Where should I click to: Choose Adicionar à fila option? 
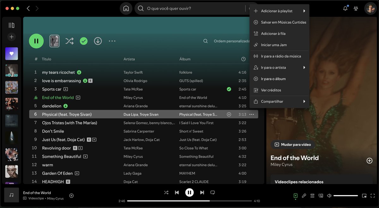tap(279, 33)
